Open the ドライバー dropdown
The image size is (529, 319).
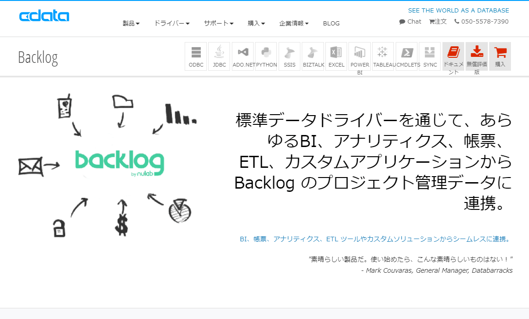(x=172, y=23)
